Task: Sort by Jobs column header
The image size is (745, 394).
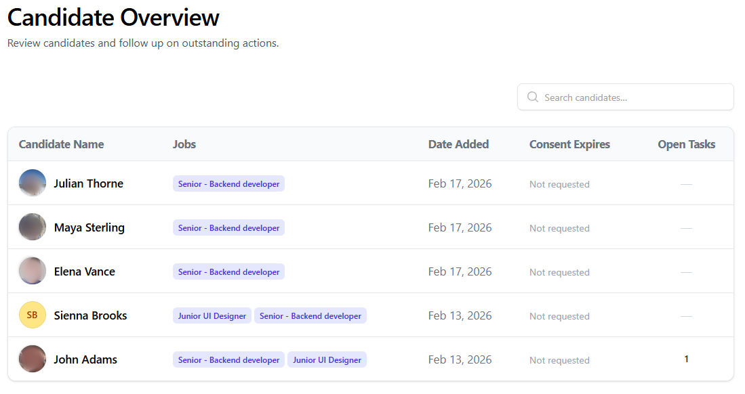Action: click(x=184, y=144)
